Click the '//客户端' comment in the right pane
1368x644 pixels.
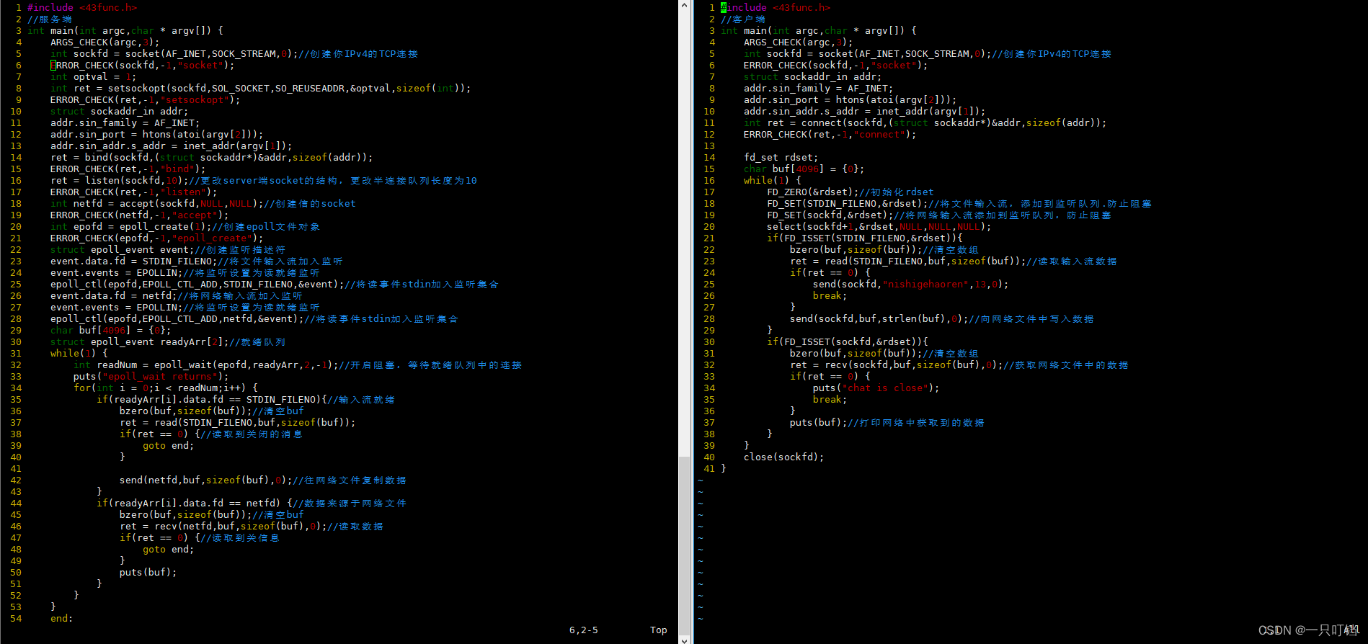tap(743, 19)
